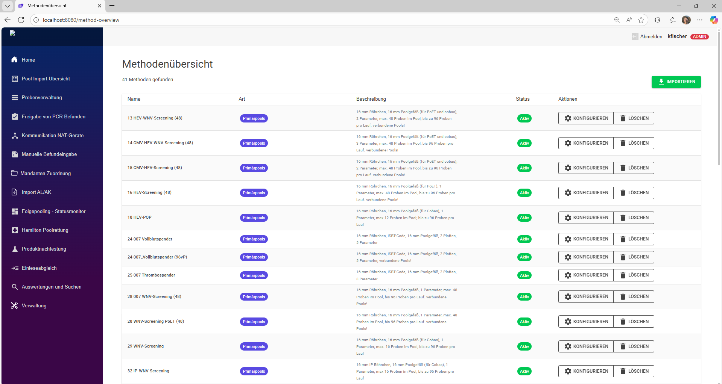Click Freigabe von PCR Befunden icon
The width and height of the screenshot is (722, 384).
coord(15,116)
